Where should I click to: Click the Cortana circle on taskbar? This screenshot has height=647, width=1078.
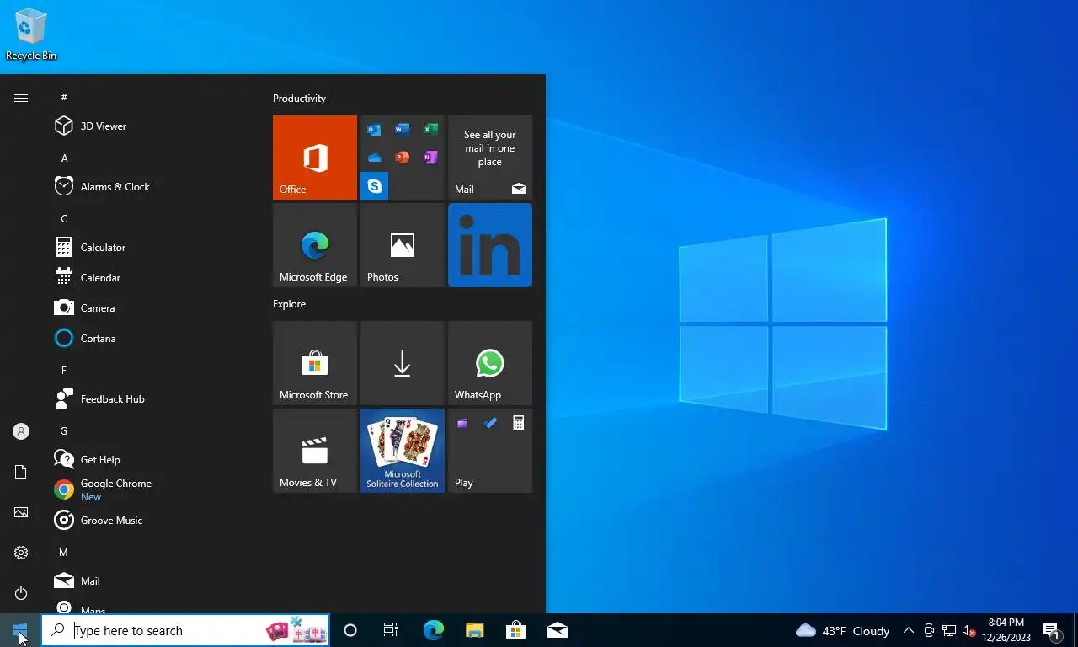(350, 630)
